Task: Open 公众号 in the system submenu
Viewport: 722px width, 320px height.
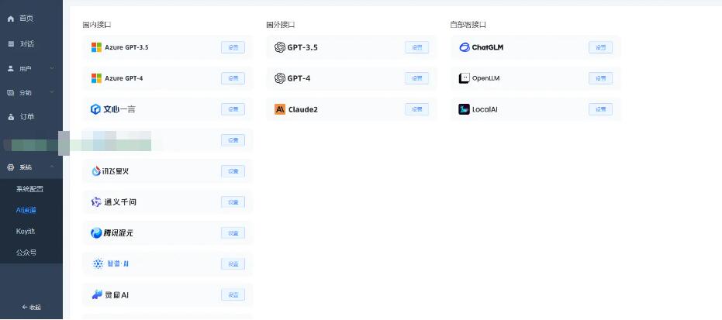Action: coord(26,253)
